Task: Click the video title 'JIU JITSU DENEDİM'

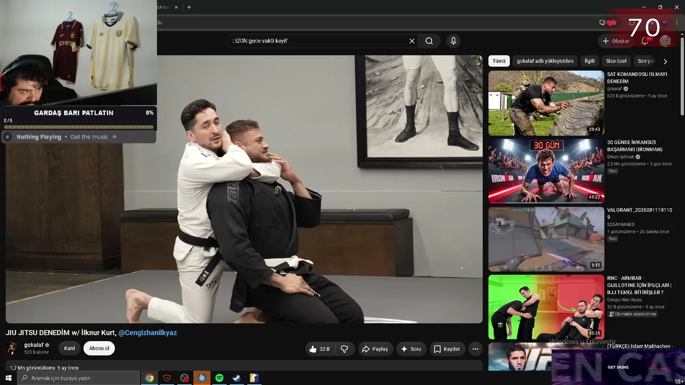Action: point(61,333)
